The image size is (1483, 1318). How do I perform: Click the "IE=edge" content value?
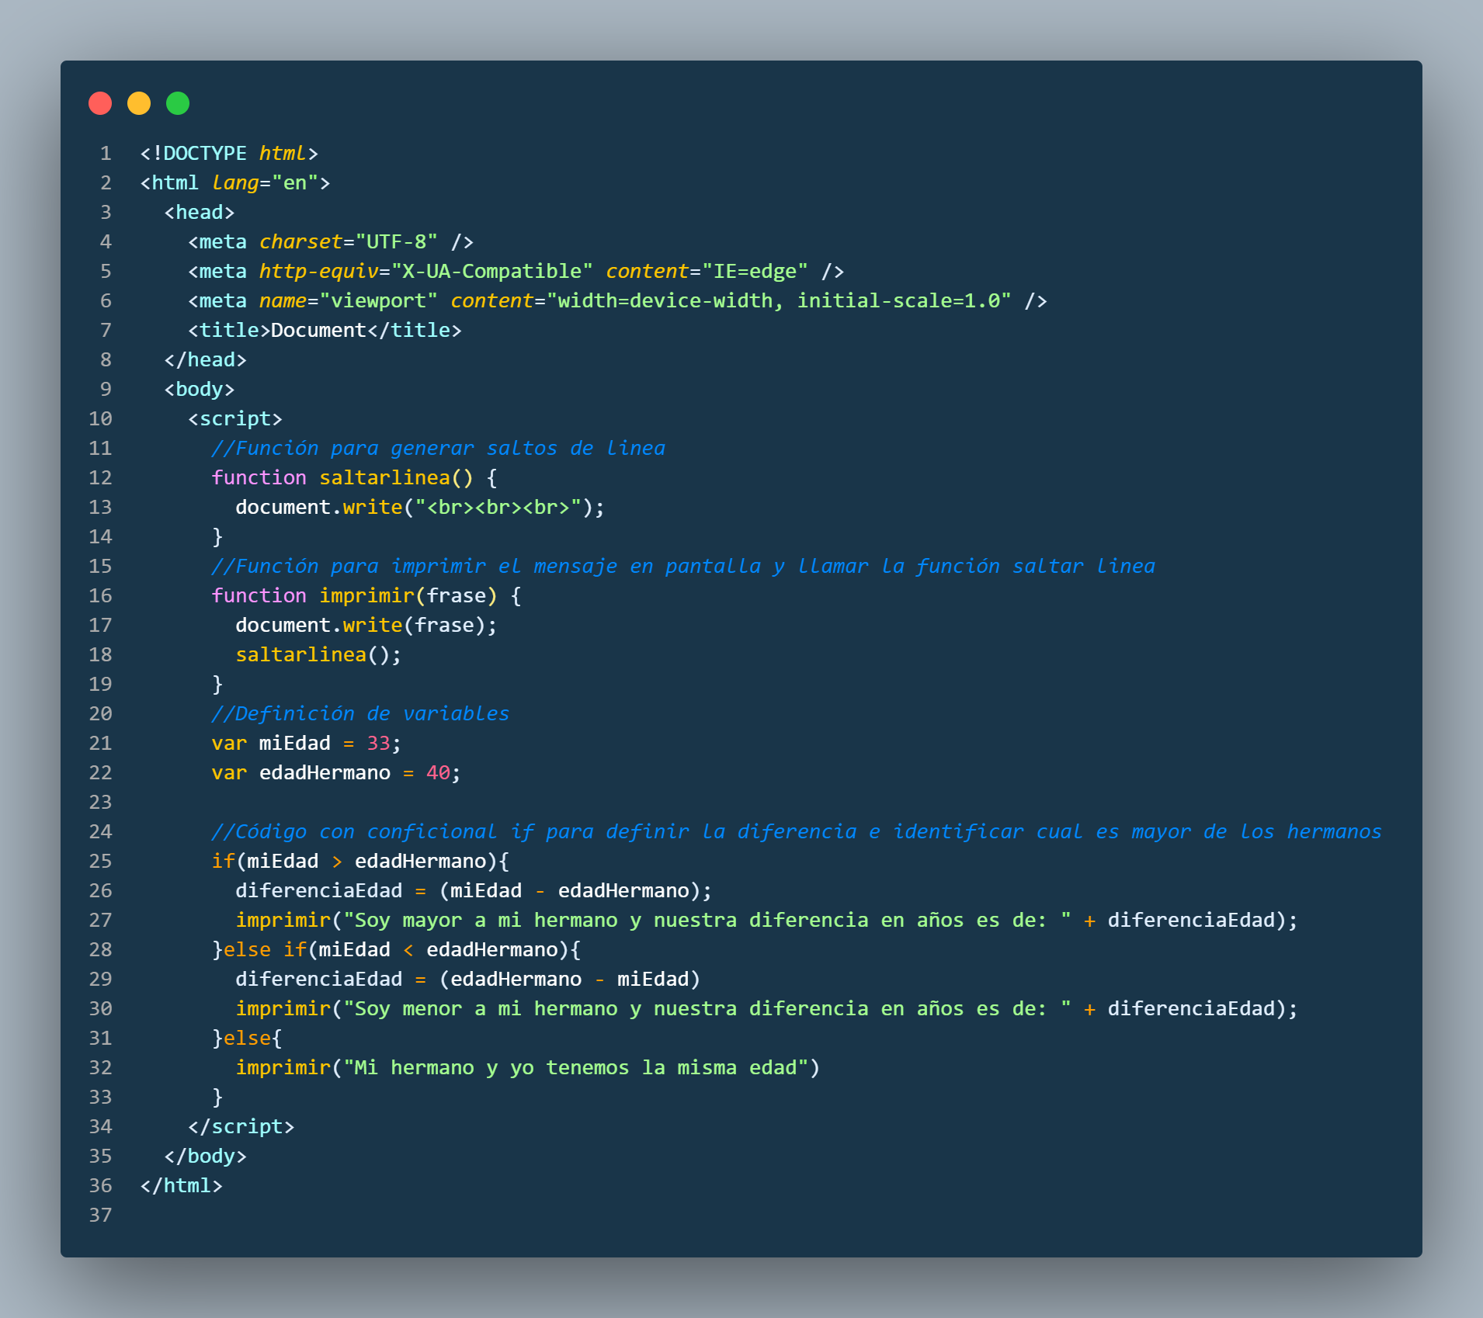point(755,271)
